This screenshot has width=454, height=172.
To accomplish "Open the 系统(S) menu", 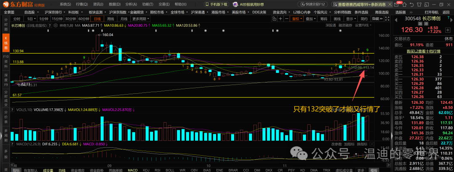I will [x=66, y=4].
